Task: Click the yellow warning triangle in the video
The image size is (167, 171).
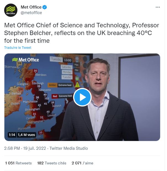Action: click(78, 85)
